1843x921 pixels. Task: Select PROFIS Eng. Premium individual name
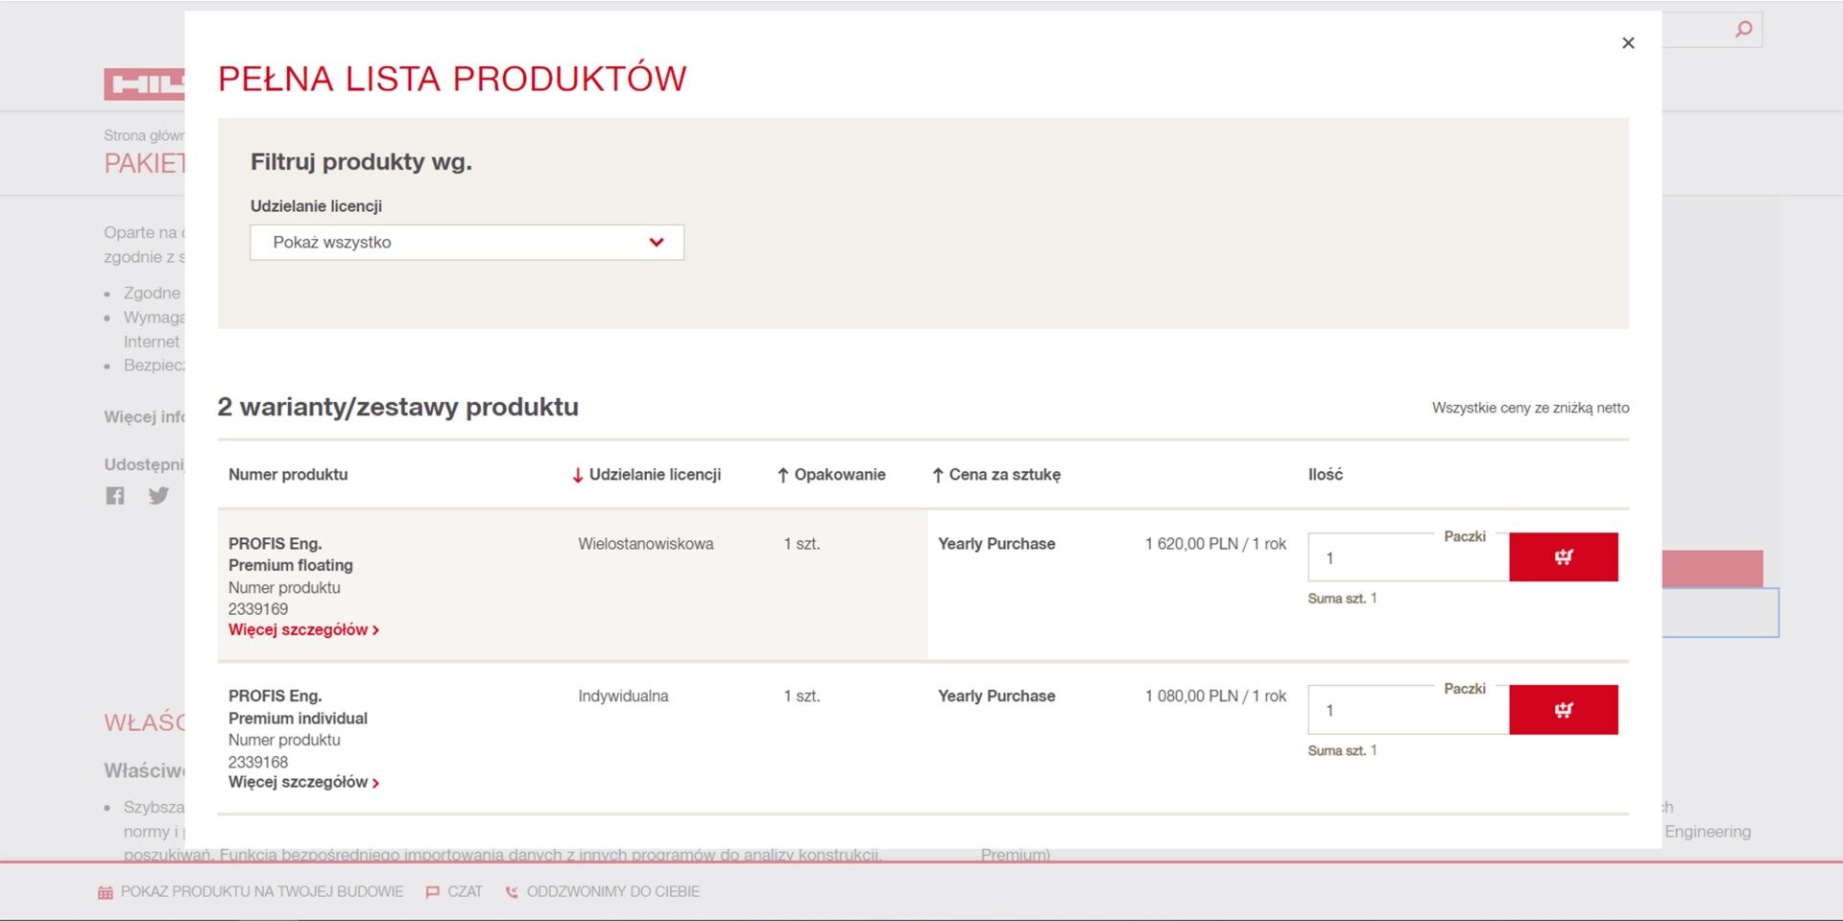pos(298,707)
